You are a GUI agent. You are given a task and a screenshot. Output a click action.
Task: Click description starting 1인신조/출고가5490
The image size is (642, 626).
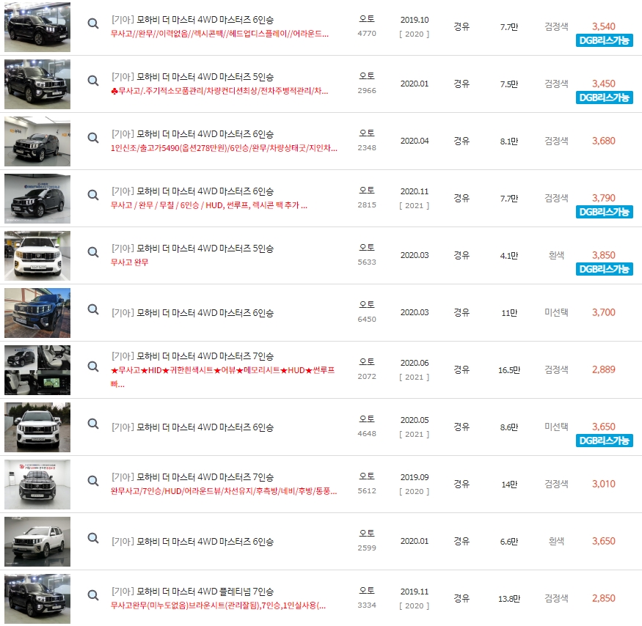pyautogui.click(x=224, y=148)
